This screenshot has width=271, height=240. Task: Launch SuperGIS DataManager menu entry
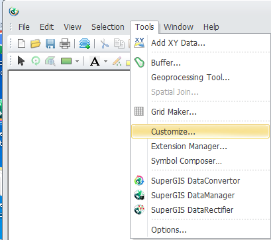200,196
